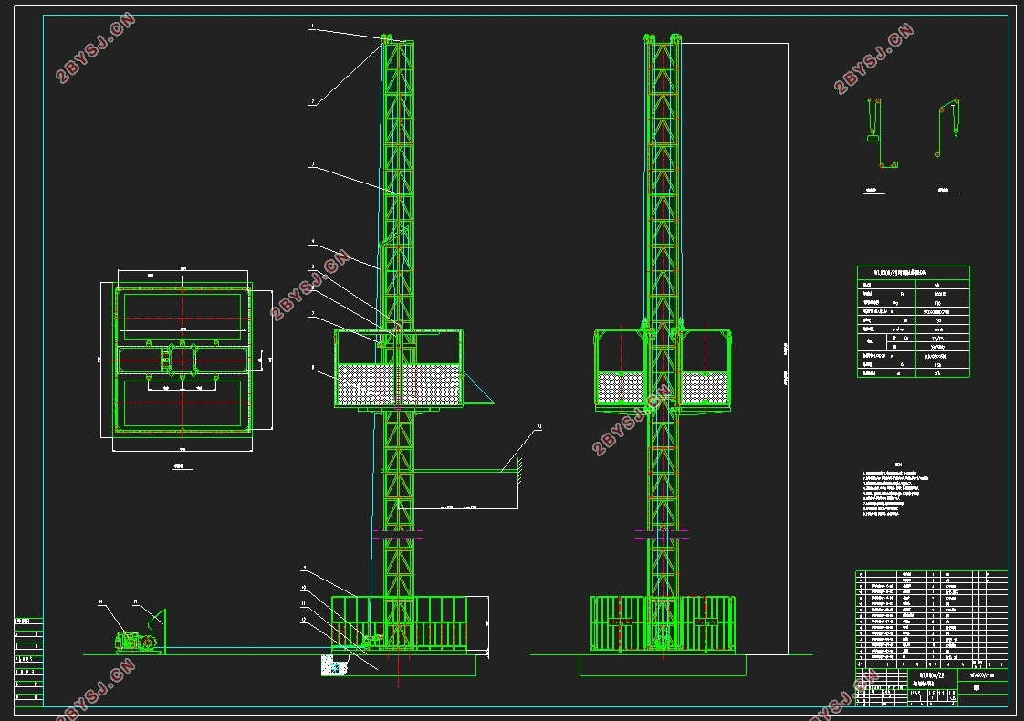This screenshot has height=721, width=1024.
Task: Click the right rope reeving schematic diagram
Action: coord(948,128)
